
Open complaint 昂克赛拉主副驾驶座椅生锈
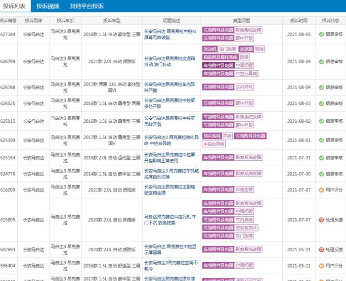(170, 190)
